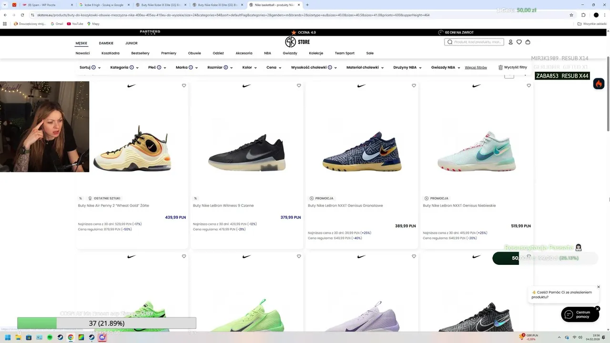
Task: Click the 60 dni na zwrot icon
Action: (441, 32)
